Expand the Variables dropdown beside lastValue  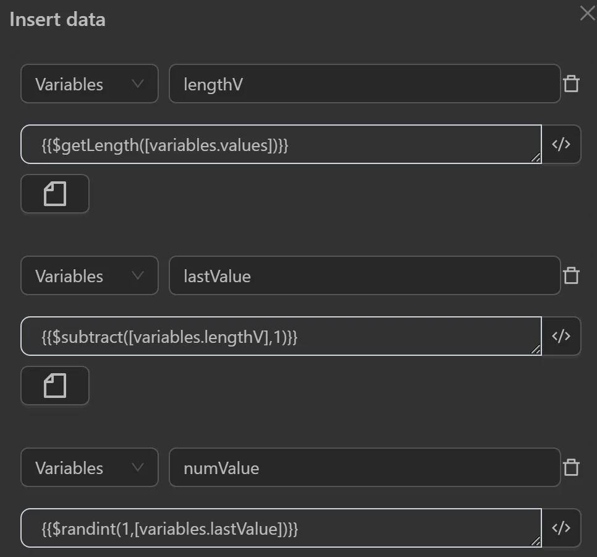click(x=89, y=275)
